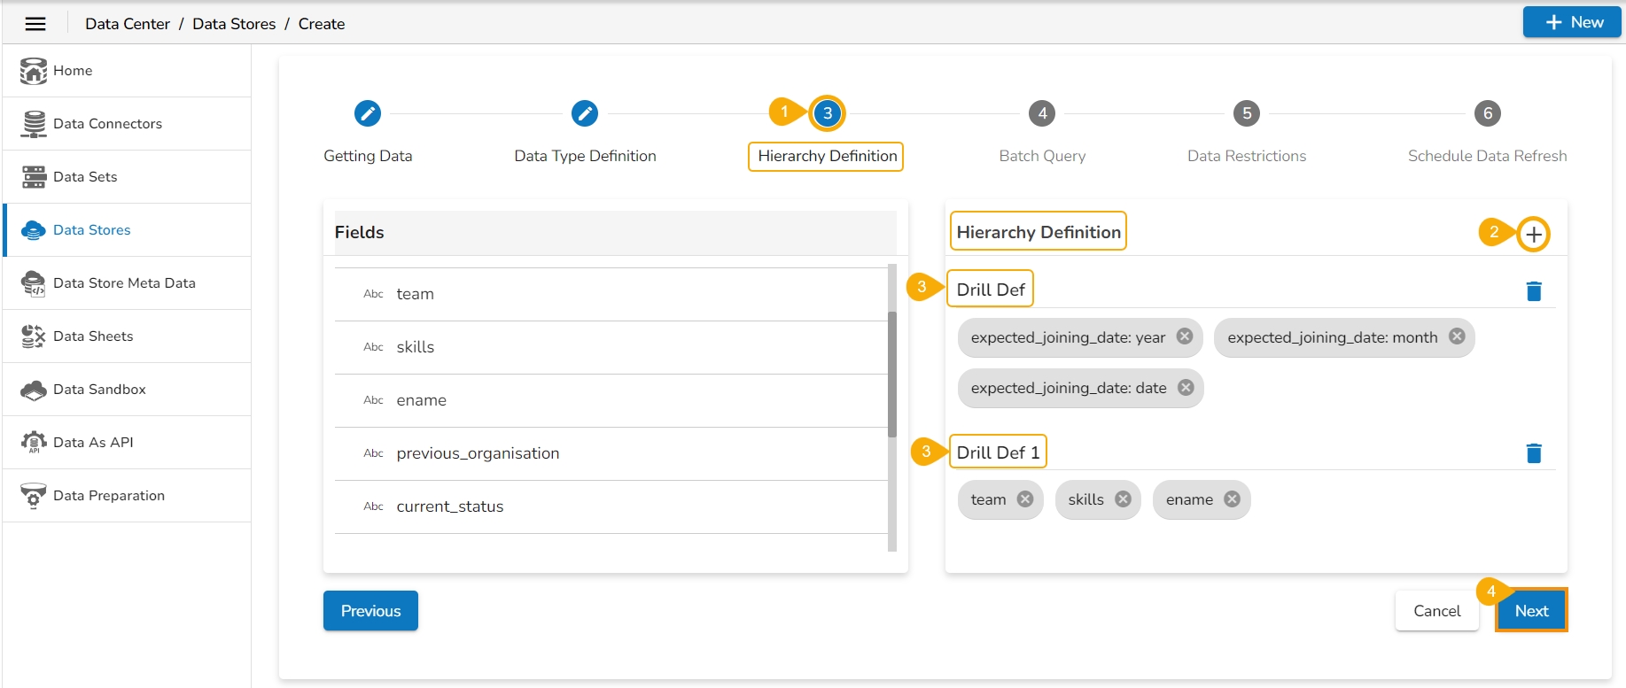
Task: Jump to step 4 Batch Query
Action: point(1042,113)
